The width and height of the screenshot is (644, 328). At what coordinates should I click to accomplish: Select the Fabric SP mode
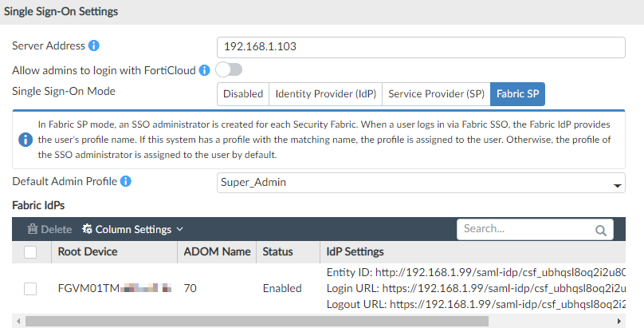pos(517,93)
